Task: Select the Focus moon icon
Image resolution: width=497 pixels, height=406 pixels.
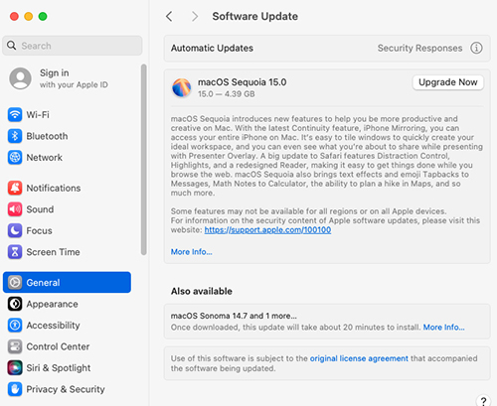Action: click(x=15, y=230)
